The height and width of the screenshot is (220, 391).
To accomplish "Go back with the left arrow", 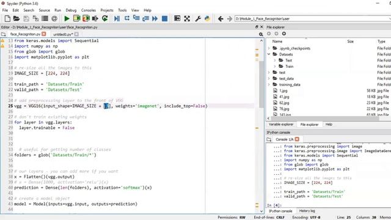I will (221, 19).
